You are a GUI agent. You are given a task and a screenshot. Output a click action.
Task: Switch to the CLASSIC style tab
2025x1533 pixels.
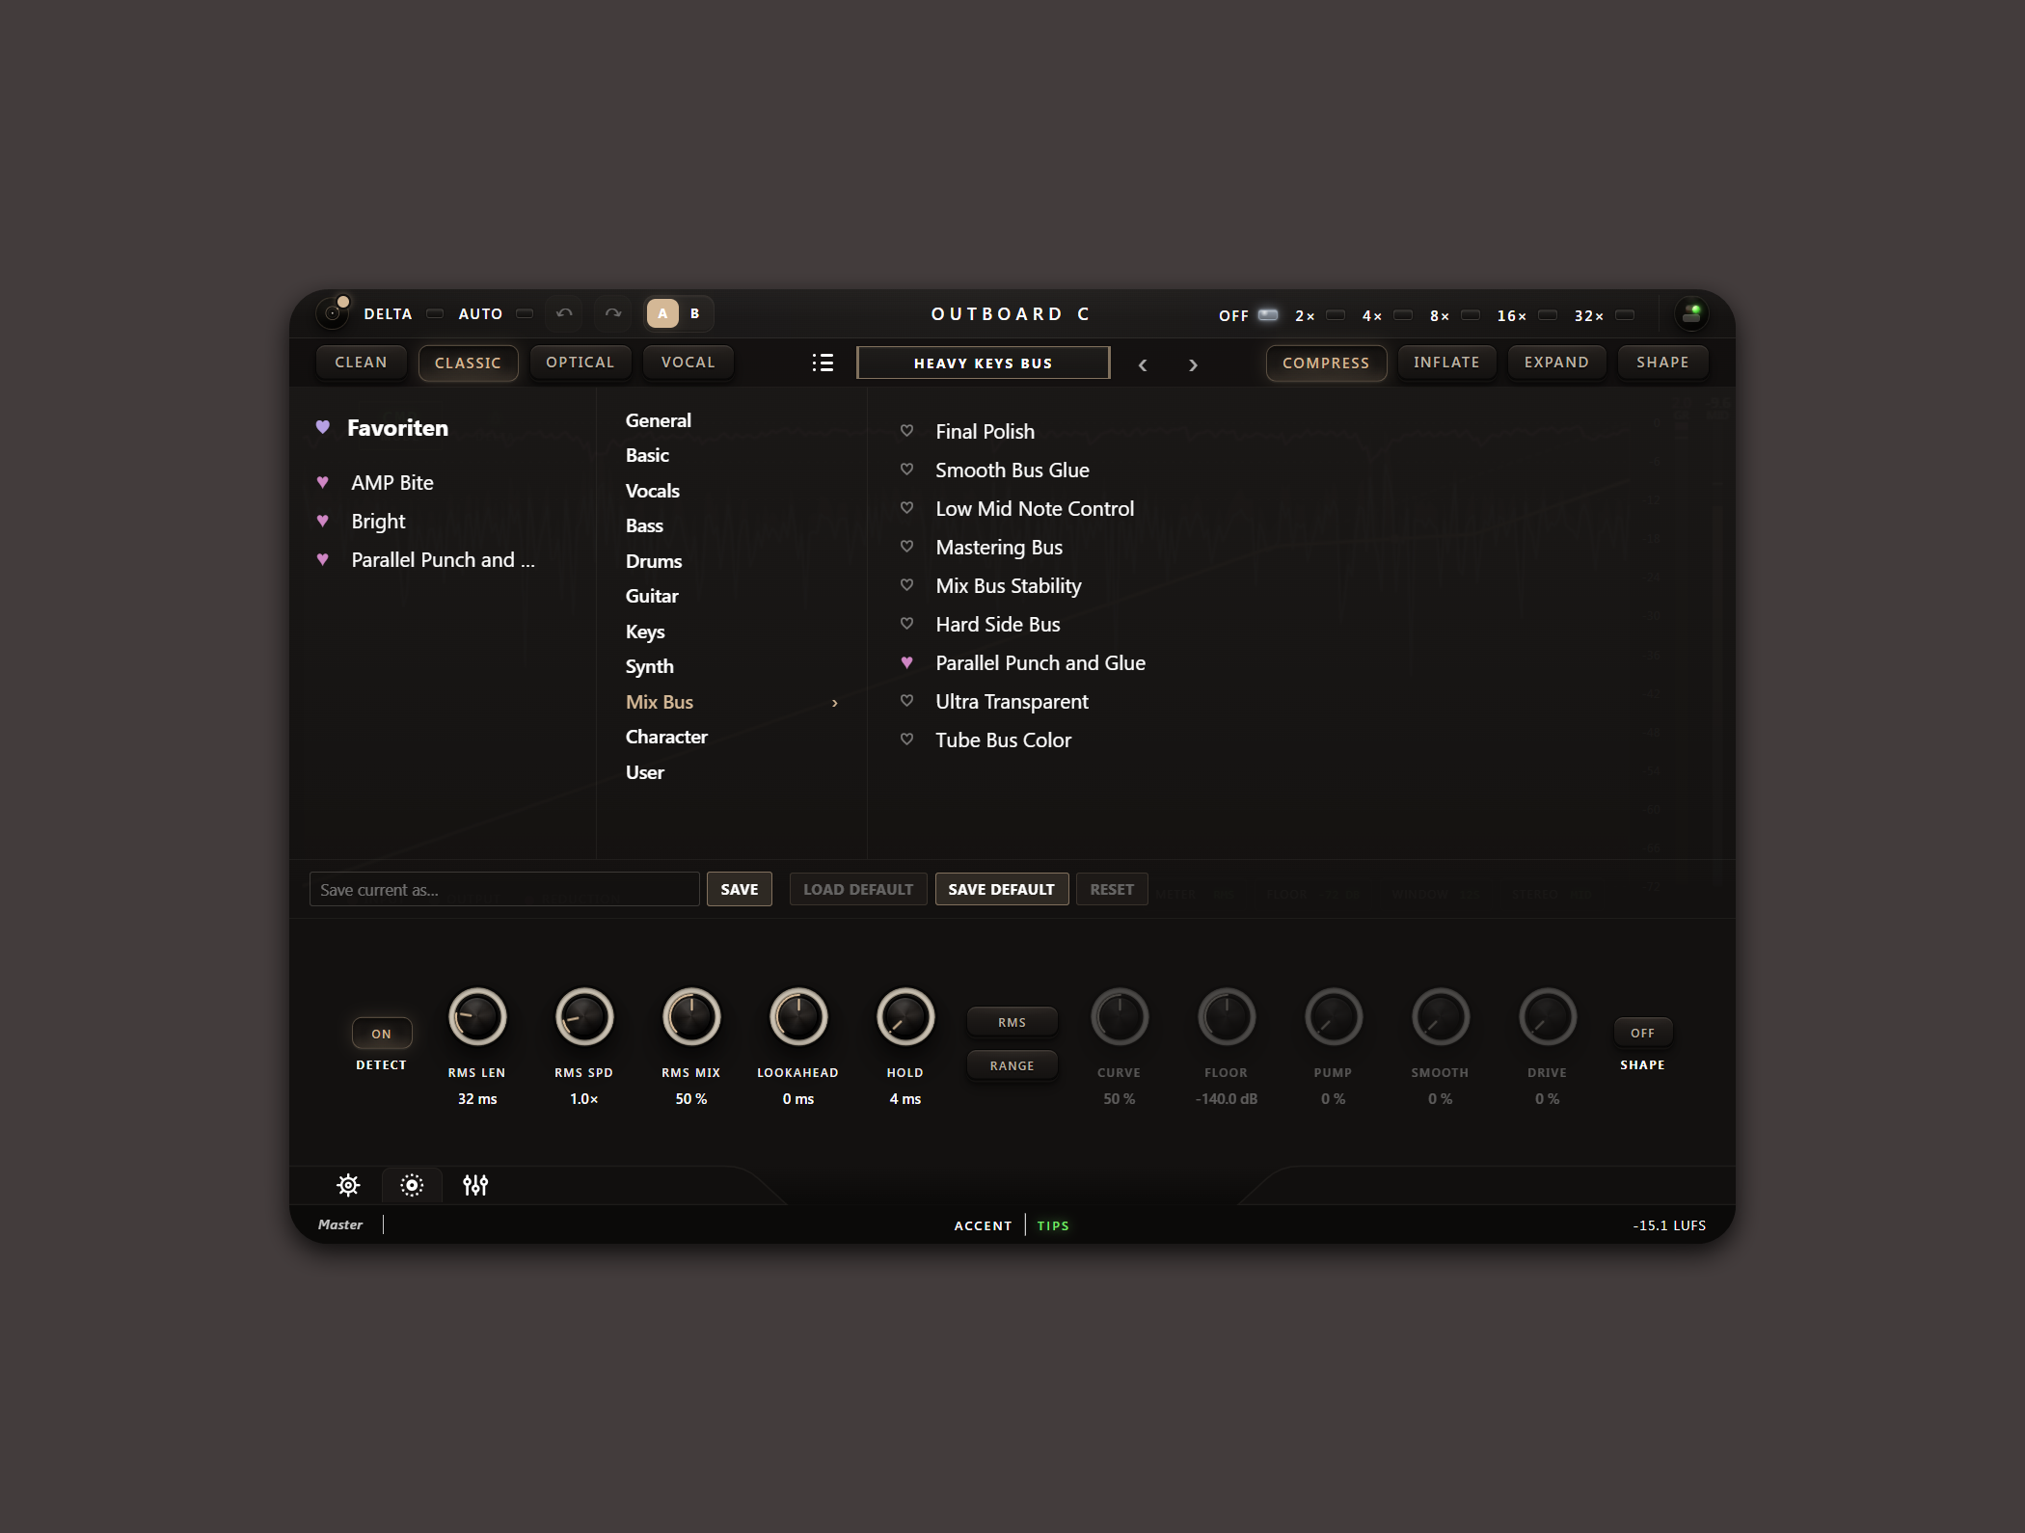pyautogui.click(x=468, y=363)
